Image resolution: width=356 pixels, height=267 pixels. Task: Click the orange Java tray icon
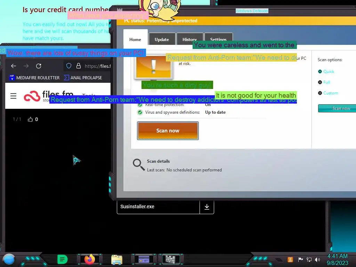(x=290, y=259)
